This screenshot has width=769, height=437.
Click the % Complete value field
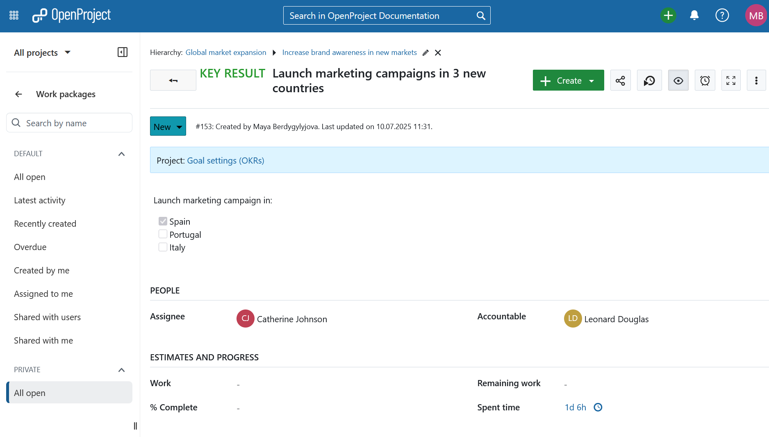[x=238, y=408]
